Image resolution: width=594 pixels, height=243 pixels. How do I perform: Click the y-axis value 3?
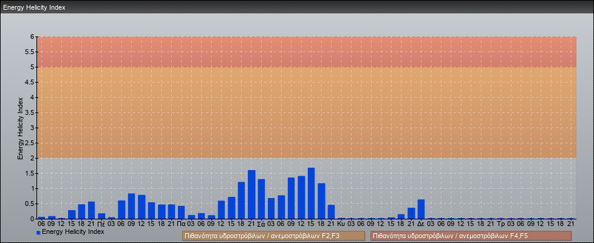[33, 128]
